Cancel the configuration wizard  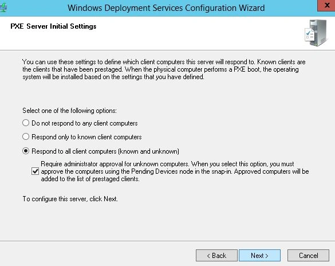[x=308, y=255]
